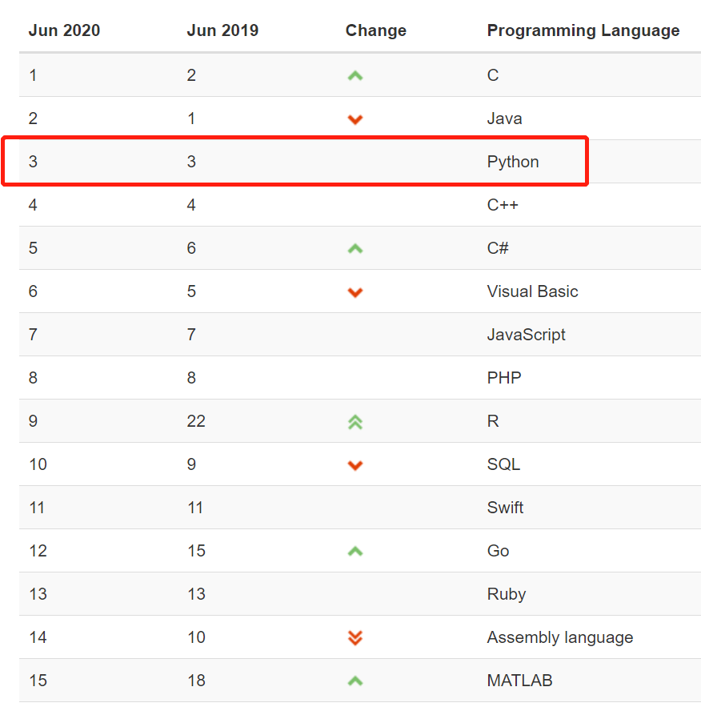Click the red down arrow in Java row
701x711 pixels.
355,119
